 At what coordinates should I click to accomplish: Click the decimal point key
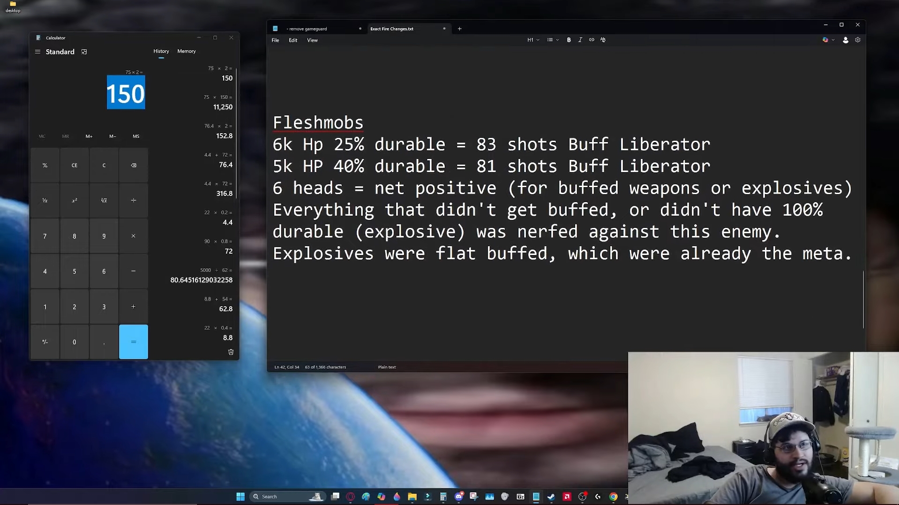point(104,342)
